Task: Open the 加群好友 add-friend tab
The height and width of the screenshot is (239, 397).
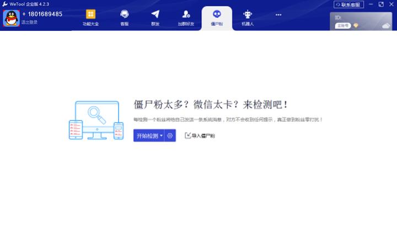Action: point(186,18)
